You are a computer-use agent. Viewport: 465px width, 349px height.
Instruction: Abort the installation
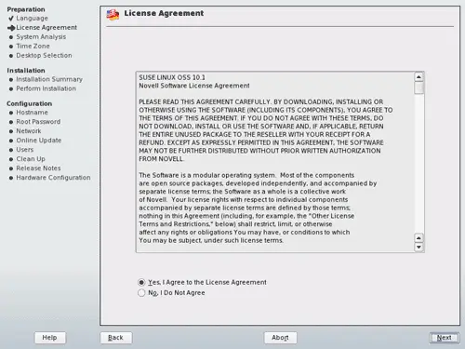coord(280,338)
